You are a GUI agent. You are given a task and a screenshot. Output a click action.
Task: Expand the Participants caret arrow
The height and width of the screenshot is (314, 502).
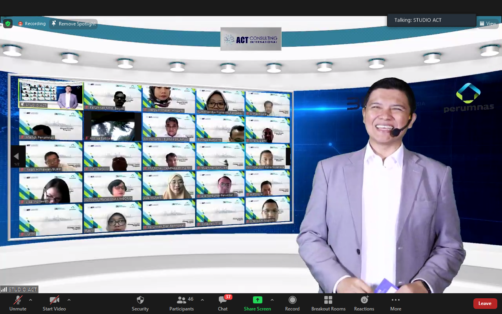[x=202, y=300]
